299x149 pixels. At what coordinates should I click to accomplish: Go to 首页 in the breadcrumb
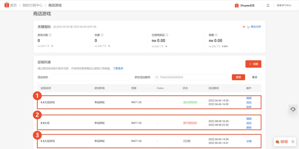13,5
